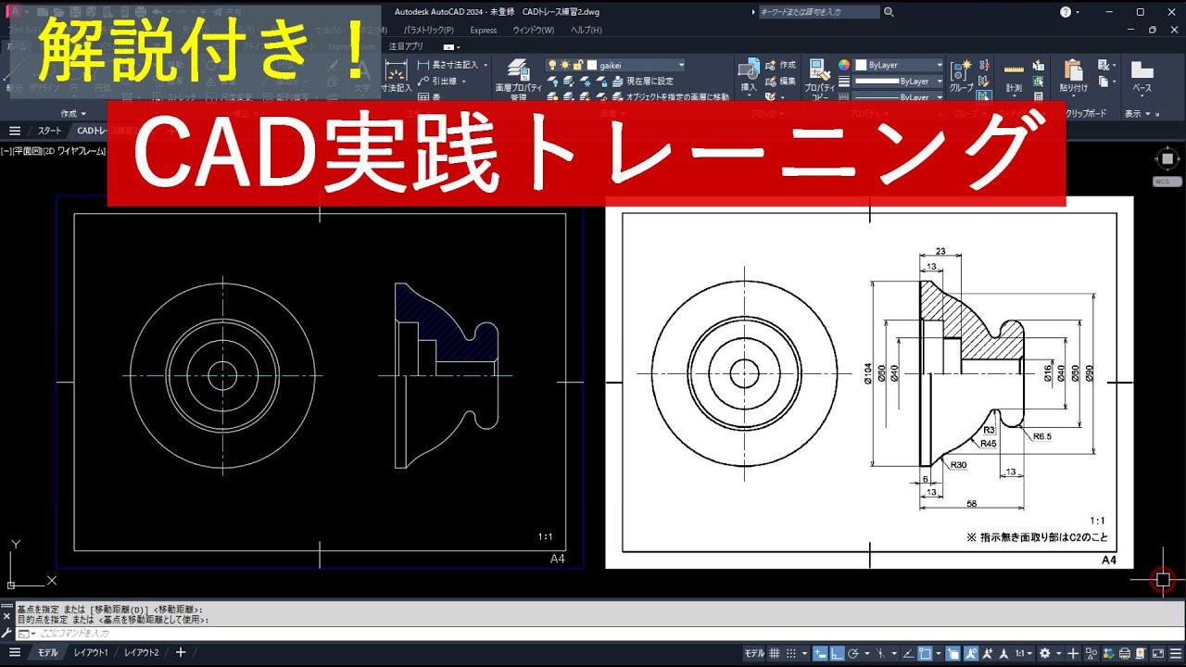Toggle object snap tracking in status bar
This screenshot has height=667, width=1186.
point(909,653)
